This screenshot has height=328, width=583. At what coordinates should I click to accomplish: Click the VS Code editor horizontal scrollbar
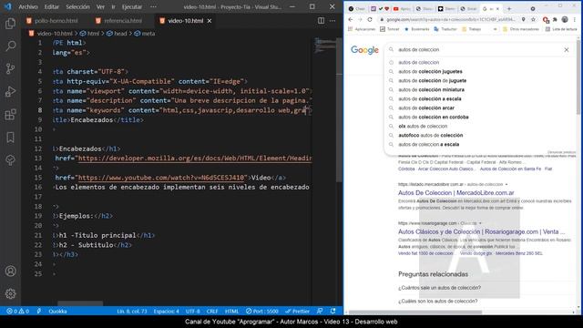(80, 303)
